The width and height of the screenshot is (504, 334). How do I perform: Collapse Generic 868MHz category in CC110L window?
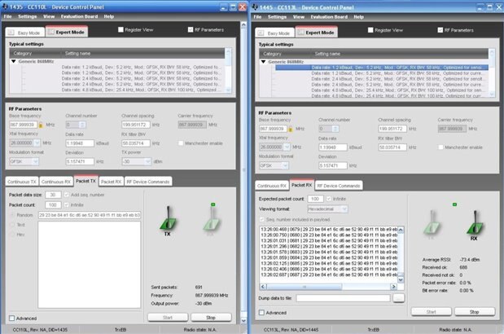click(x=14, y=61)
